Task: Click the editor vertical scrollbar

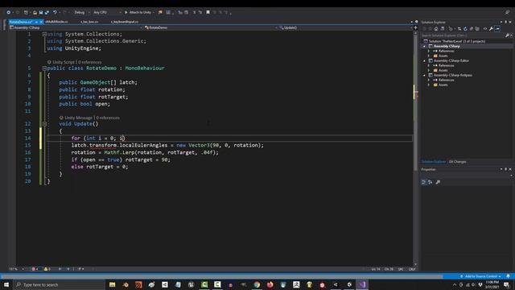Action: [415, 148]
